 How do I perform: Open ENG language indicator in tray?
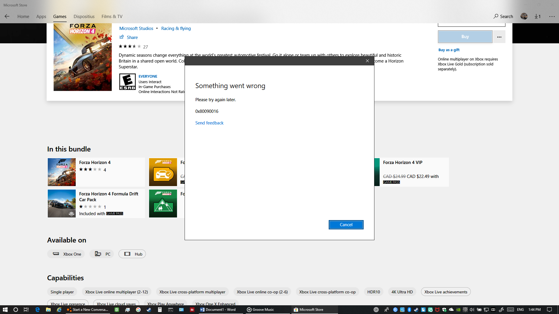(521, 310)
